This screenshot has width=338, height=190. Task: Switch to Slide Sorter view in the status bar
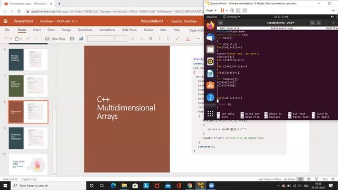click(308, 179)
